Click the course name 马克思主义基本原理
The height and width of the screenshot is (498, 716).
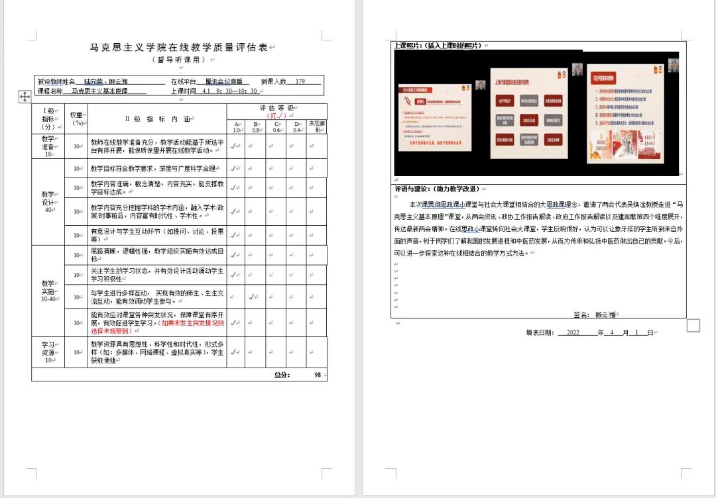click(99, 91)
